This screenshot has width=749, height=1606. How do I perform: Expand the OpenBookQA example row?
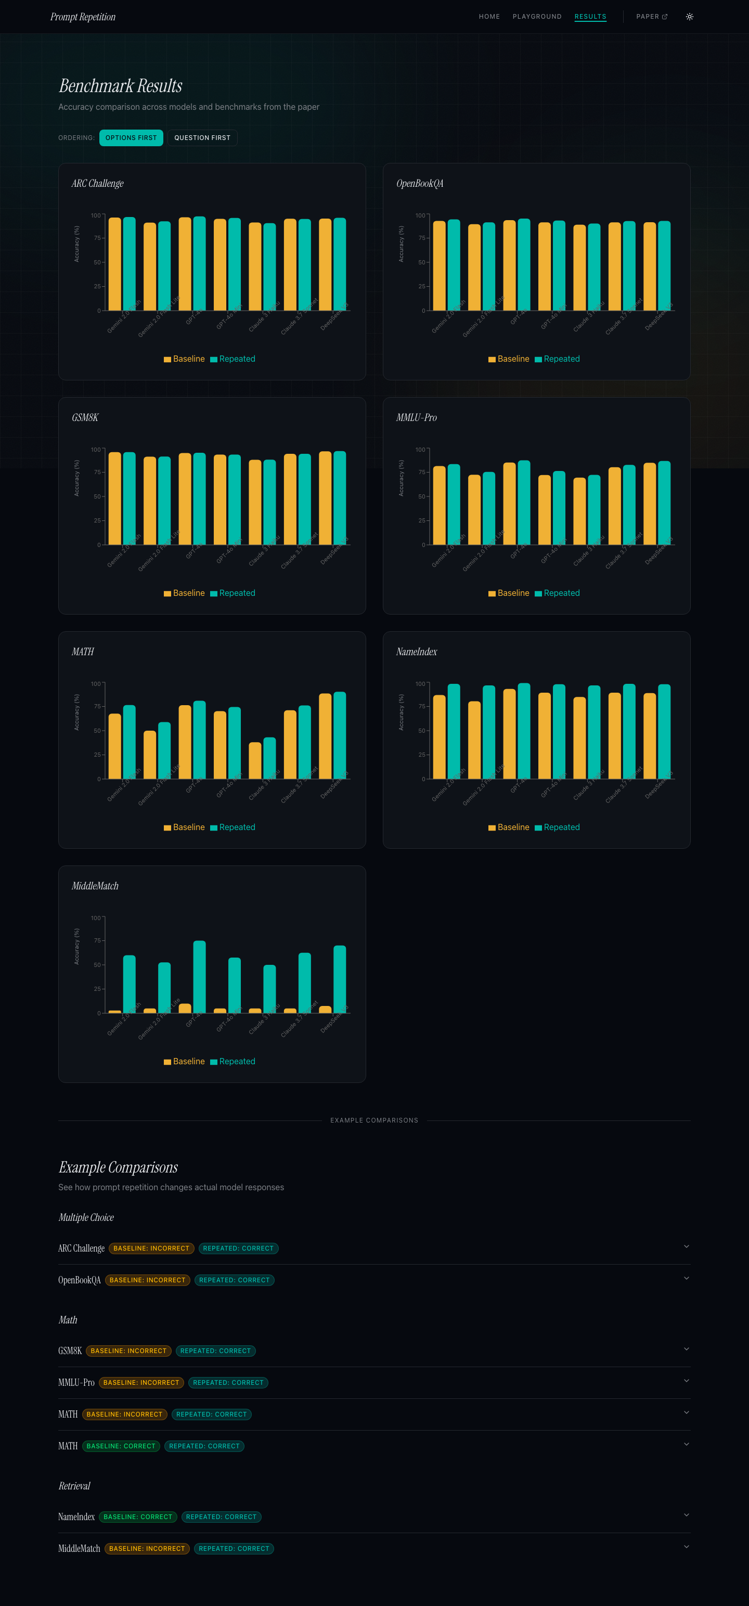[x=686, y=1279]
